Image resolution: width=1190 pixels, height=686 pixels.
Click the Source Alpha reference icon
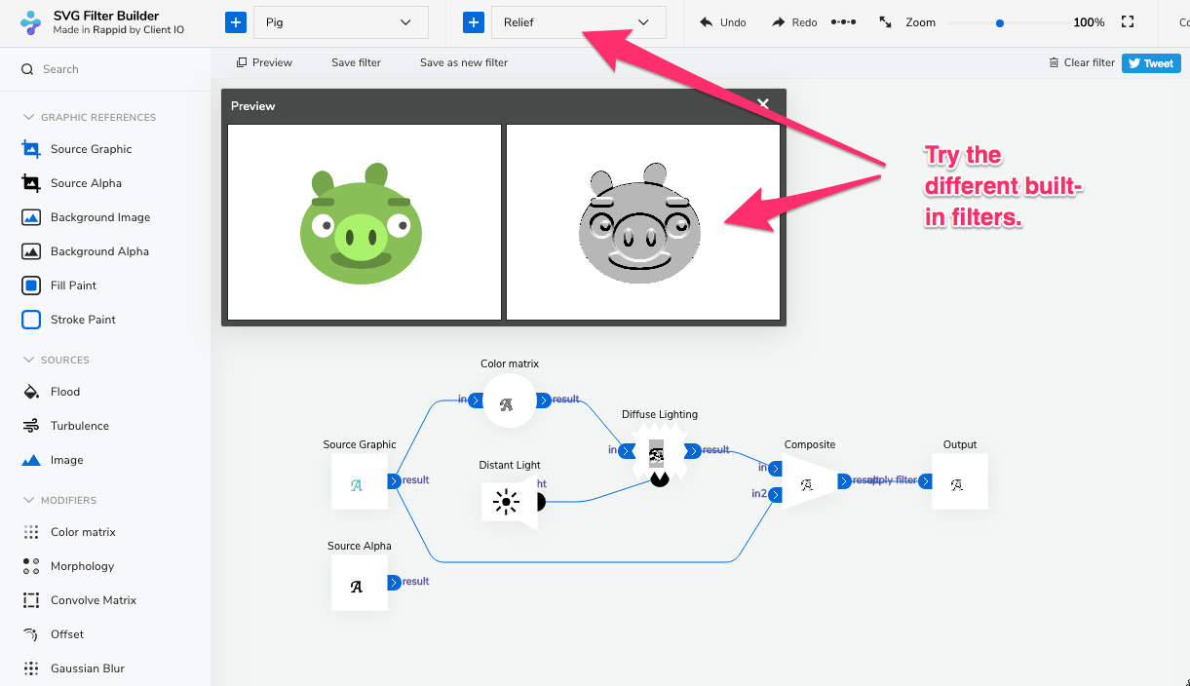coord(32,182)
